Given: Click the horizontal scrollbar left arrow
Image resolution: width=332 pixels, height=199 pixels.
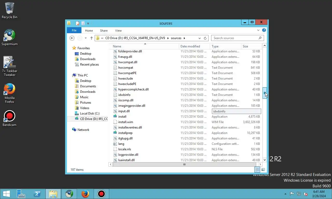Looking at the screenshot, I should pyautogui.click(x=111, y=164).
